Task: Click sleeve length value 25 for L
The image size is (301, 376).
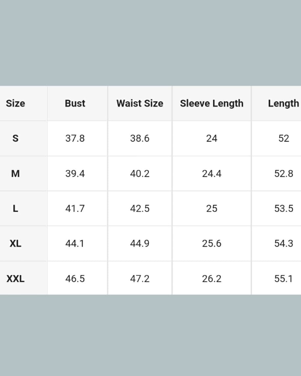Action: pos(212,209)
